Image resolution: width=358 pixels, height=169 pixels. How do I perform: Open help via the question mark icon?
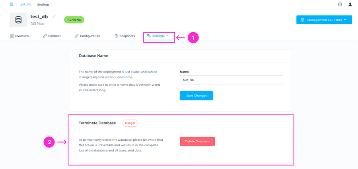pos(340,5)
